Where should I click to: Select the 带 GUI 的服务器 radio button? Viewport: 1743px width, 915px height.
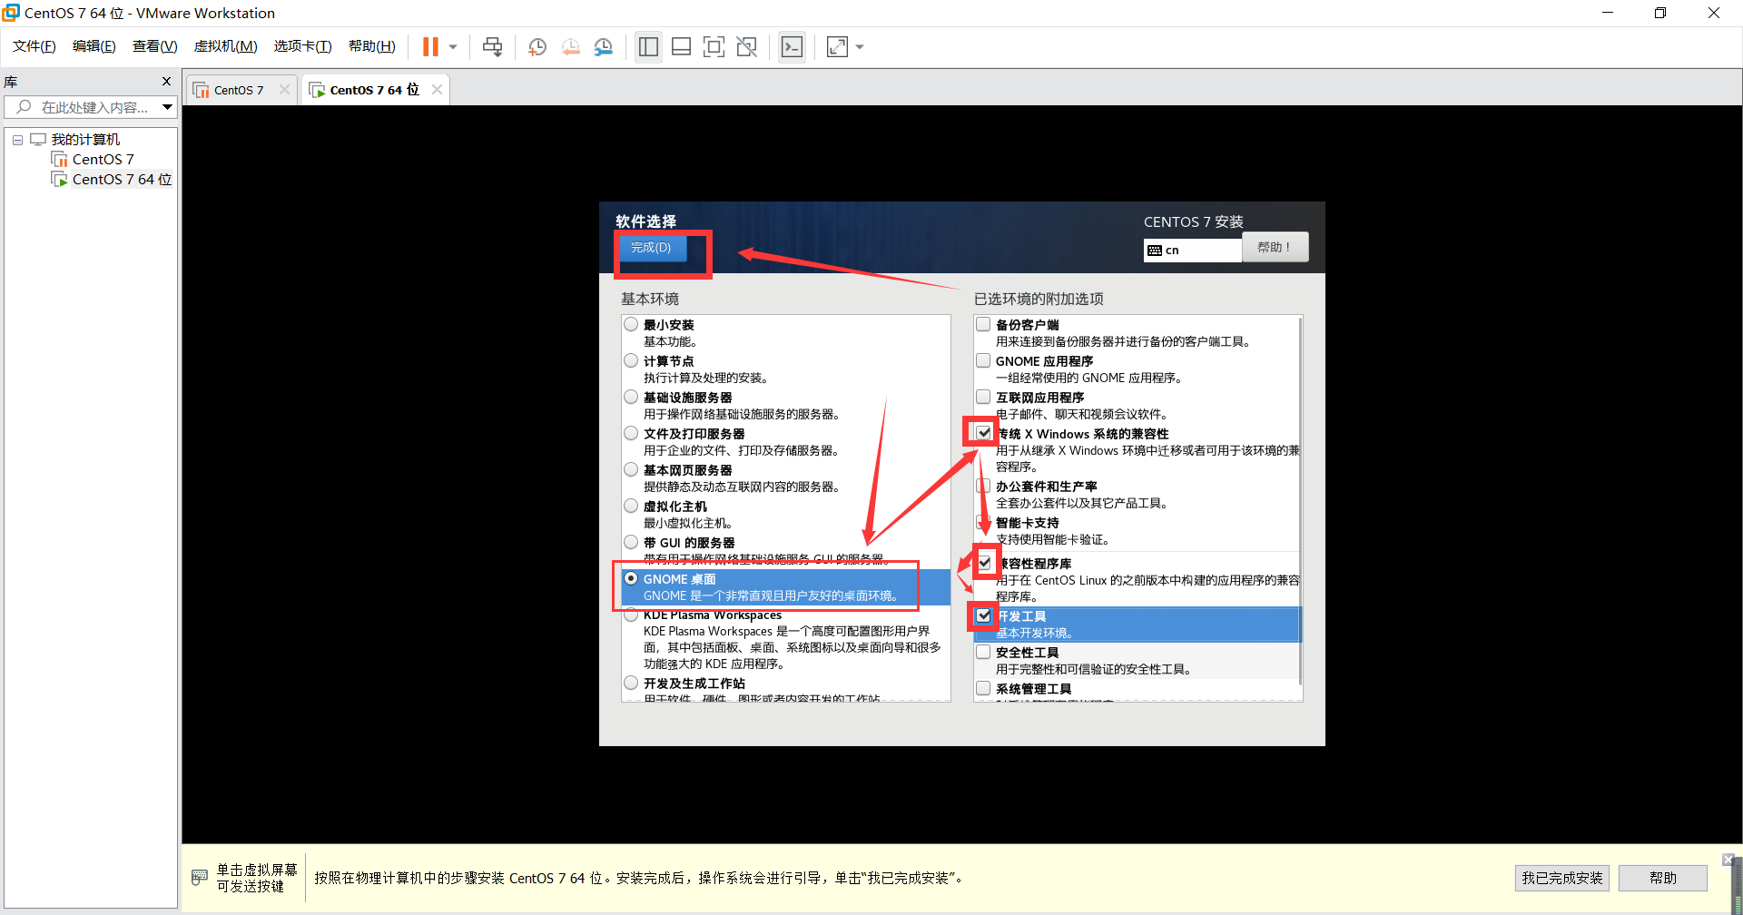point(631,542)
